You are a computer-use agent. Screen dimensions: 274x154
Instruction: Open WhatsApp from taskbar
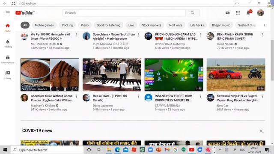(x=142, y=150)
